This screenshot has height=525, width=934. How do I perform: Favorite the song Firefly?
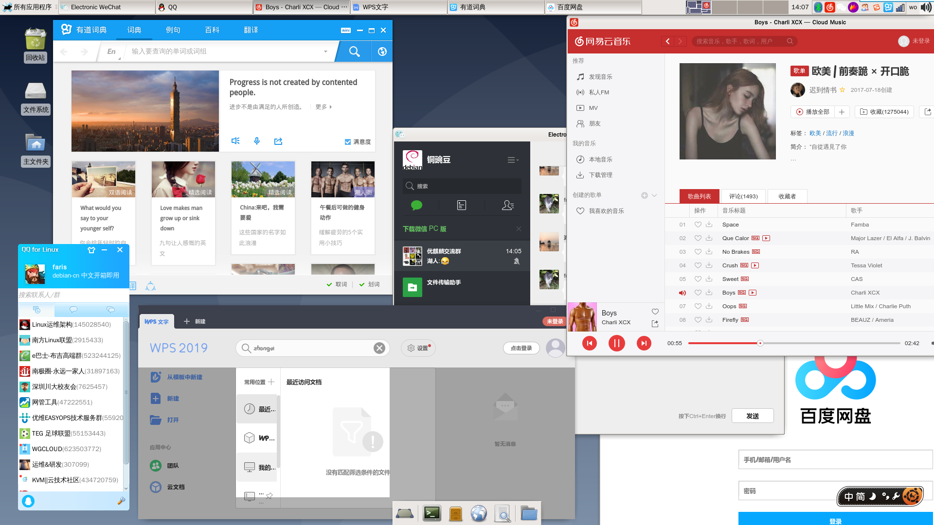(698, 320)
